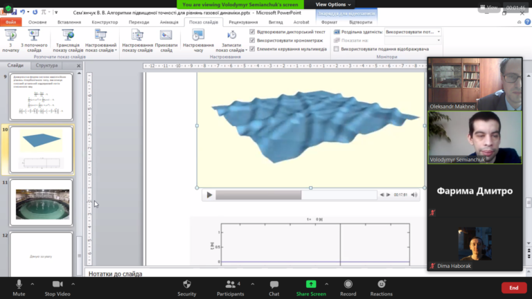Play the embedded video on slide
Viewport: 532px width, 299px height.
pos(209,195)
